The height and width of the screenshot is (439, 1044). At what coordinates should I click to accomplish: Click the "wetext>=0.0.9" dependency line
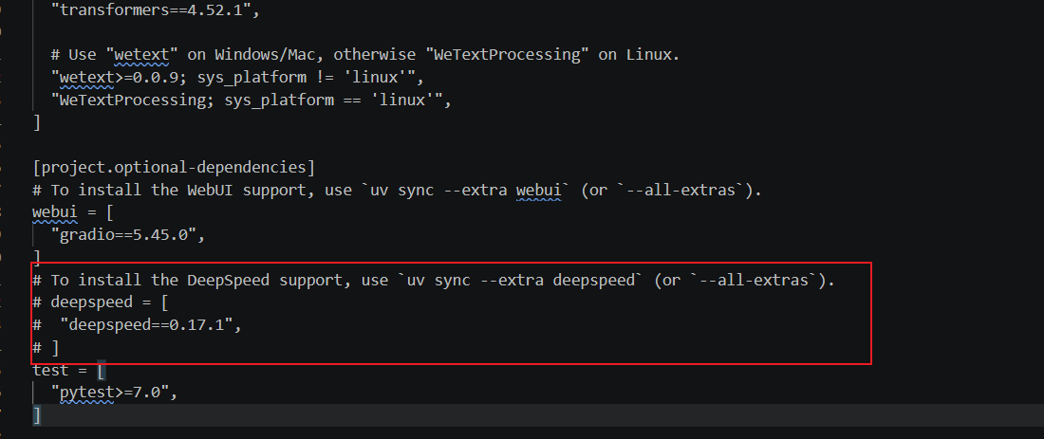(x=237, y=77)
